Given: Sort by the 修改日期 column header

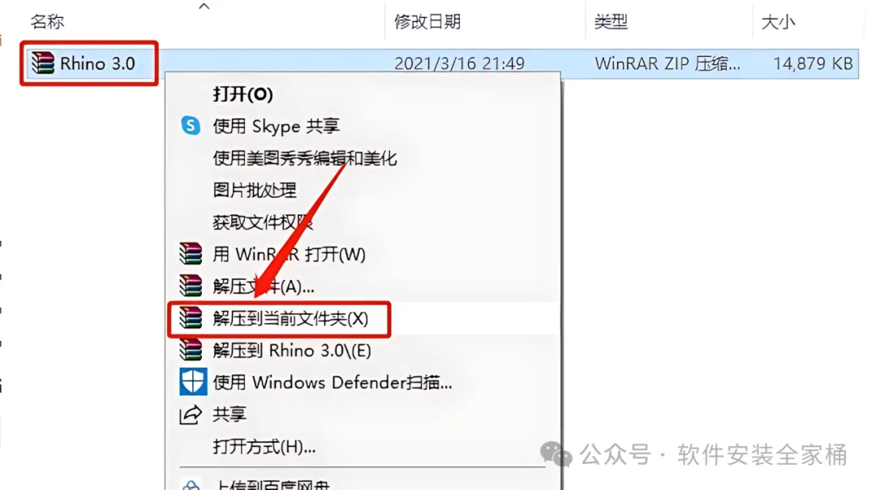Looking at the screenshot, I should tap(427, 22).
